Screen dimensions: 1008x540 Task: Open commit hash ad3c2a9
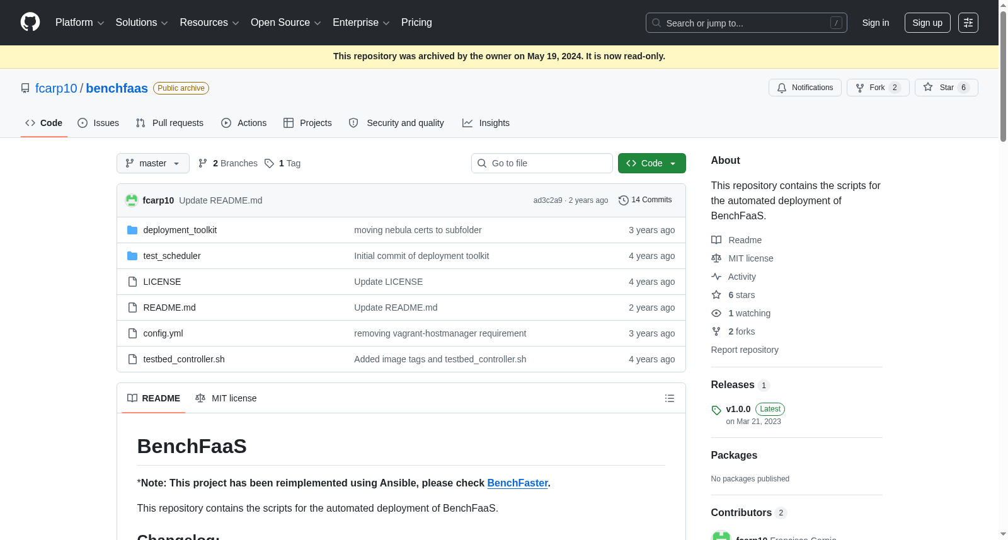click(547, 200)
